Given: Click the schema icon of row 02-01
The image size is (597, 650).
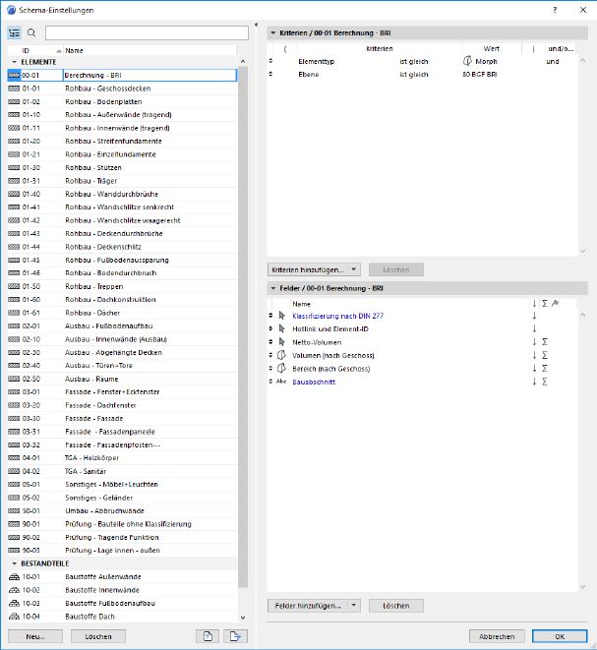Looking at the screenshot, I should point(14,326).
